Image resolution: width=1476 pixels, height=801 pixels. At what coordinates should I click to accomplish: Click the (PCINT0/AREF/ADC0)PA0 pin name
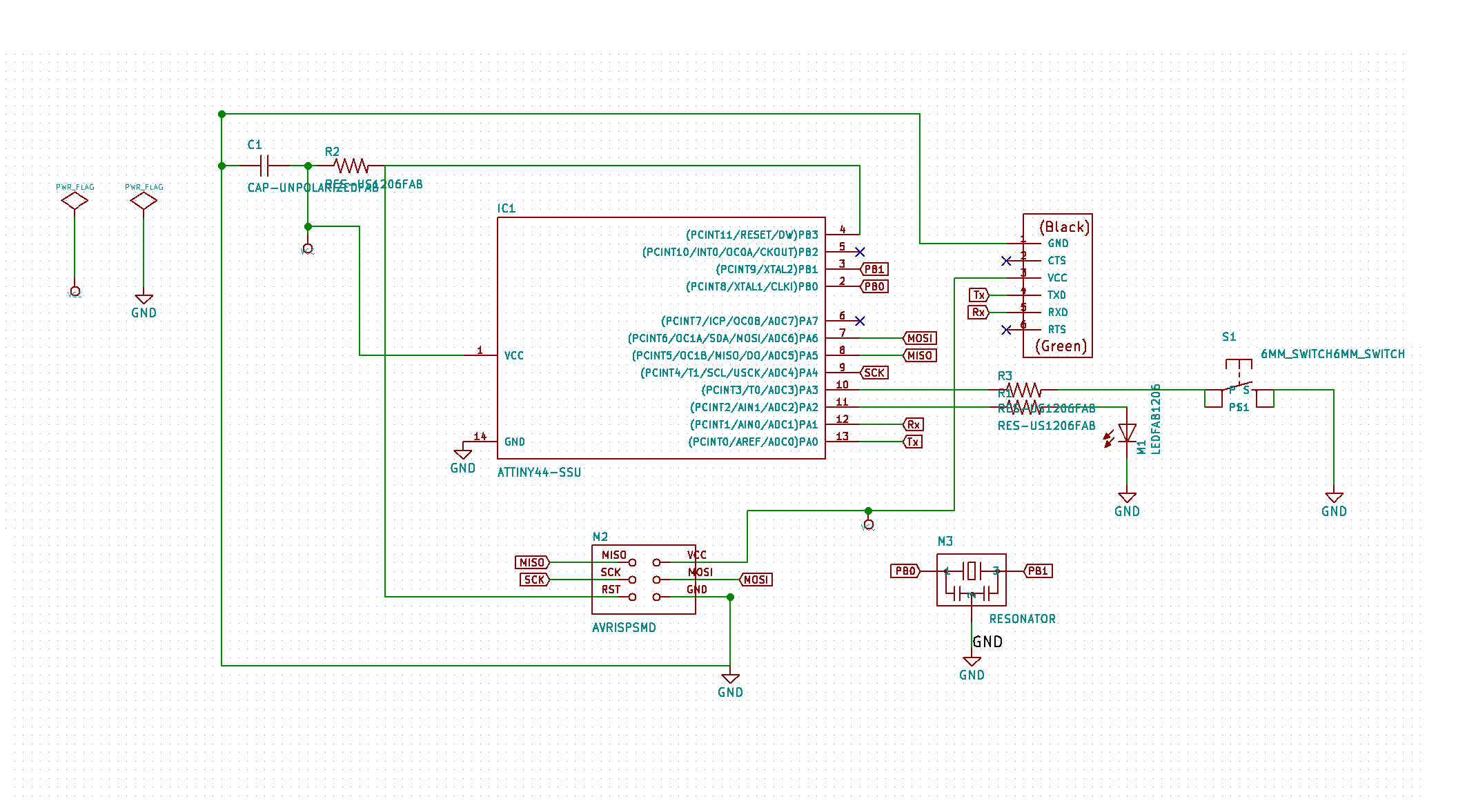click(x=754, y=442)
